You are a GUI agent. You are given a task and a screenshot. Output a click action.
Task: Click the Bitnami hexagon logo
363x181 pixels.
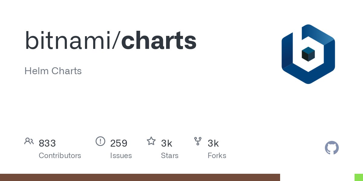(308, 54)
